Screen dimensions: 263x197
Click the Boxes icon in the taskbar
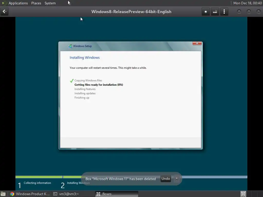pos(98,194)
